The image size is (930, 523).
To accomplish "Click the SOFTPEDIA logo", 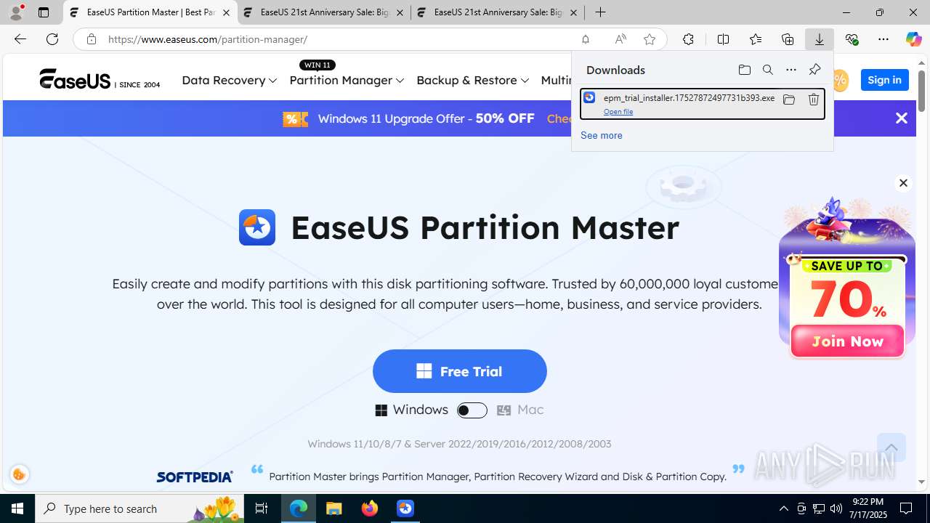I will click(x=195, y=477).
